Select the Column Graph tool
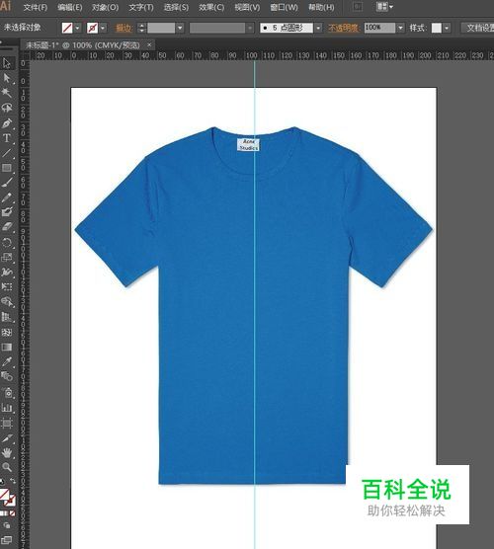 coord(7,408)
